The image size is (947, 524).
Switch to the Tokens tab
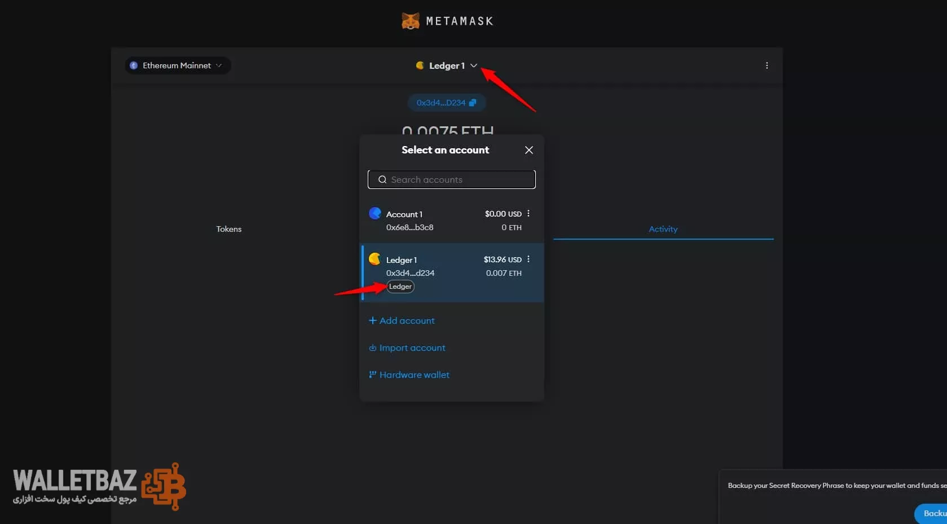tap(228, 229)
